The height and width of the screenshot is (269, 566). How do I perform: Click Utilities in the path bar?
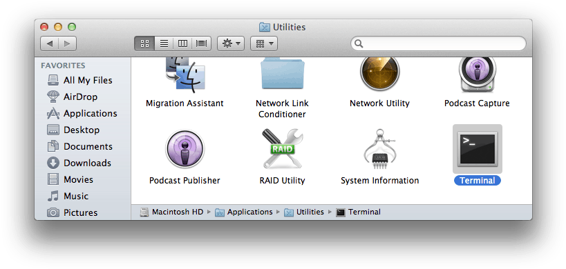[304, 212]
